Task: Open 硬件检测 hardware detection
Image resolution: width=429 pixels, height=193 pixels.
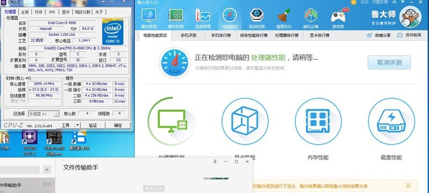Action: [176, 18]
